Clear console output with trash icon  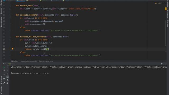coord(8,83)
